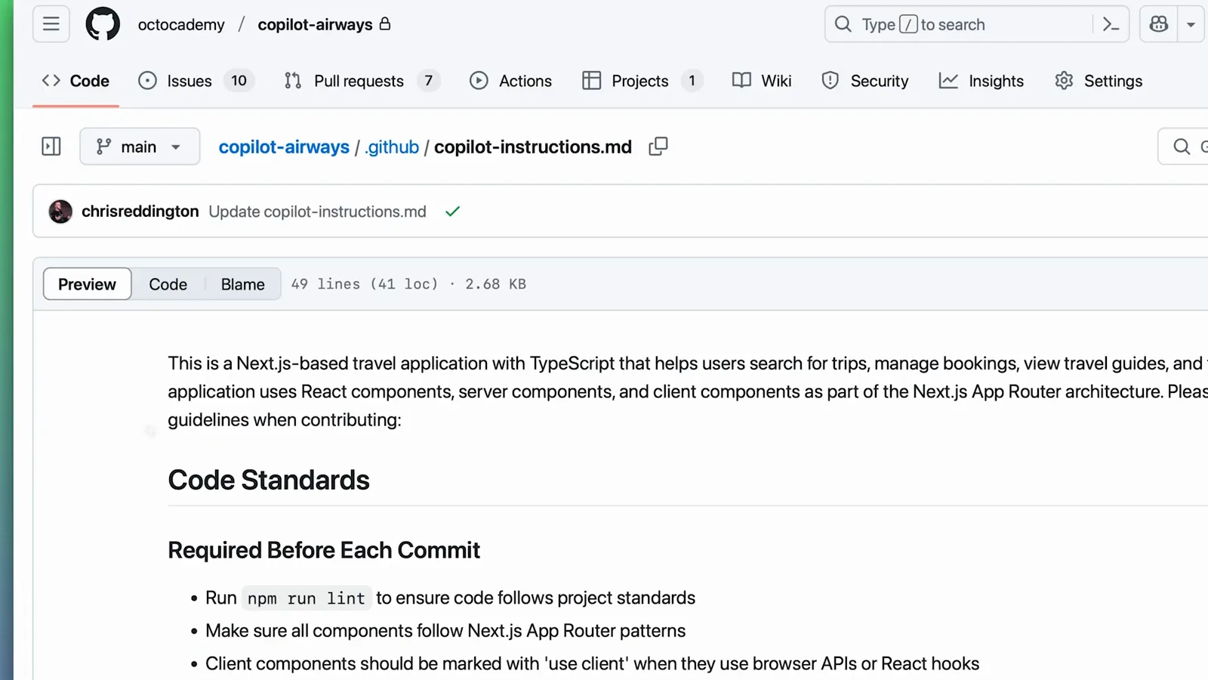Open the main branch selector dropdown

140,146
